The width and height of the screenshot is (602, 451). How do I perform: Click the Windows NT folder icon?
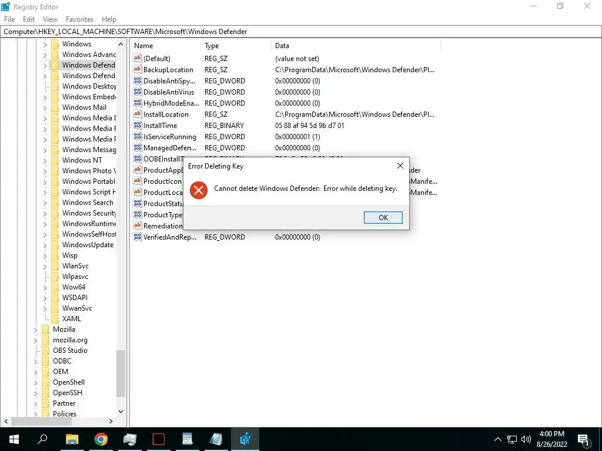[x=55, y=160]
